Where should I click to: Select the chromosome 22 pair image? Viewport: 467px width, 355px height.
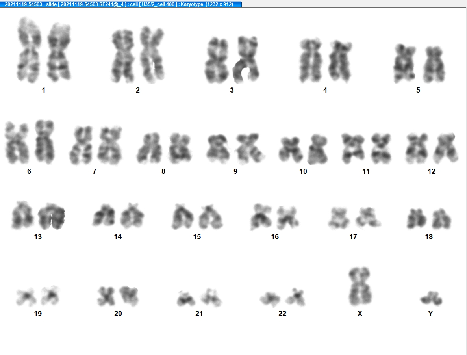(x=283, y=297)
